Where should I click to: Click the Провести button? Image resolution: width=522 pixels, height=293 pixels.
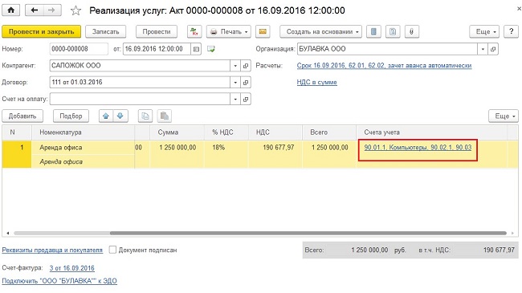tap(157, 31)
